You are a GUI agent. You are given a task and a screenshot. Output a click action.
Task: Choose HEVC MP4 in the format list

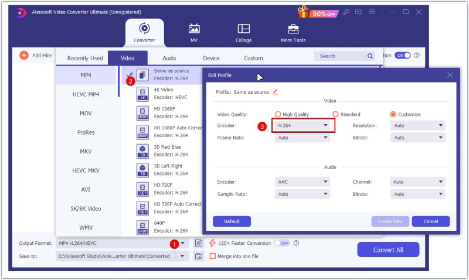point(86,94)
